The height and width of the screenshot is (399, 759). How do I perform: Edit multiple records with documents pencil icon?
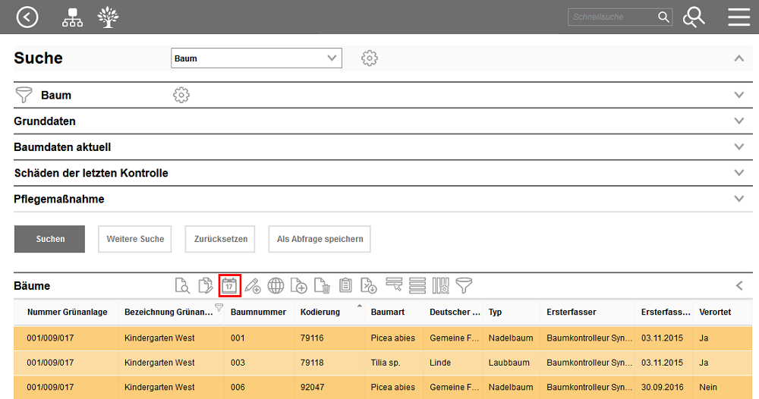coord(205,285)
